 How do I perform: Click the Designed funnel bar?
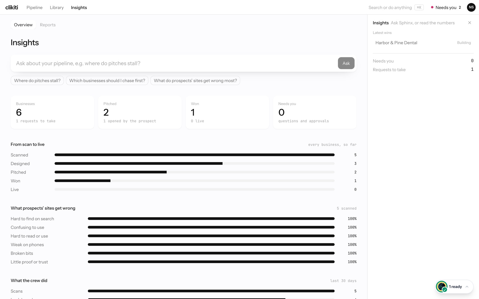[x=195, y=163]
